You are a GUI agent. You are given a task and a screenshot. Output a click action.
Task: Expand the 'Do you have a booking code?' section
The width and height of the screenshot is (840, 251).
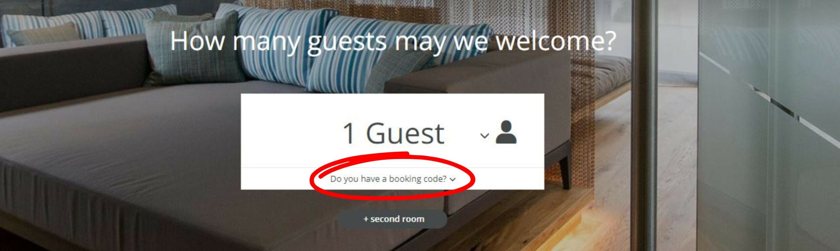[393, 179]
